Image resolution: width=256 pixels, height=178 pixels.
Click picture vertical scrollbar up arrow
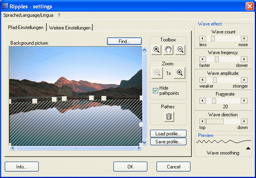pyautogui.click(x=144, y=50)
